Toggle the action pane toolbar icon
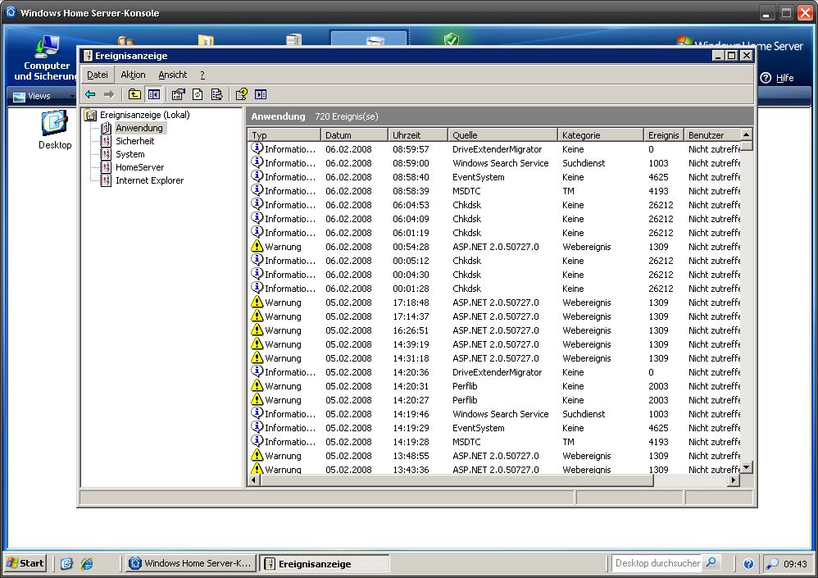 (x=261, y=94)
